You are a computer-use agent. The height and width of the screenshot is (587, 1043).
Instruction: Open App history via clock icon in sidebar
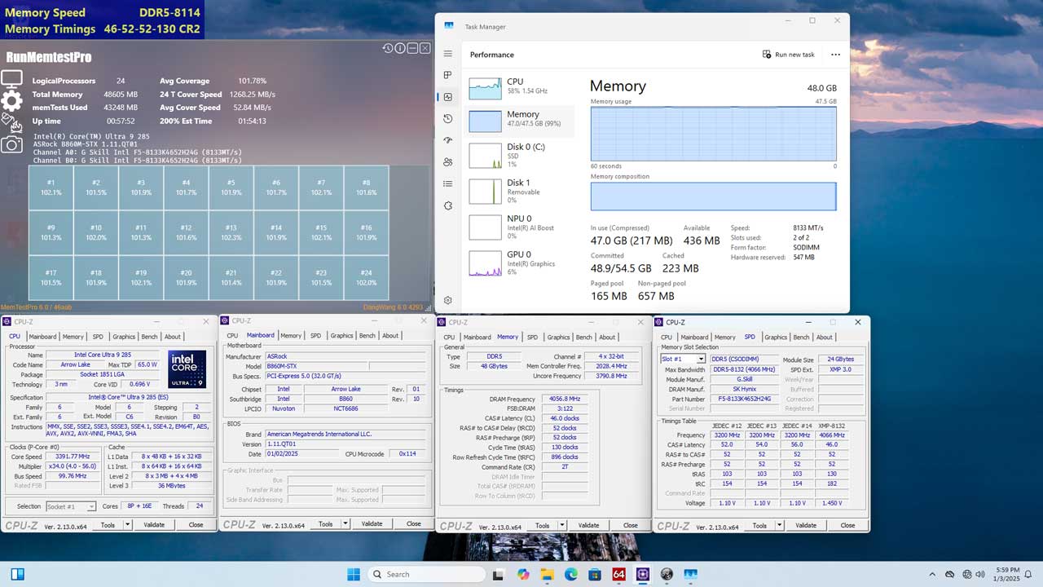point(447,118)
